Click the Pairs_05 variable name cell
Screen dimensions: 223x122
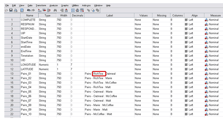[x=29, y=92]
